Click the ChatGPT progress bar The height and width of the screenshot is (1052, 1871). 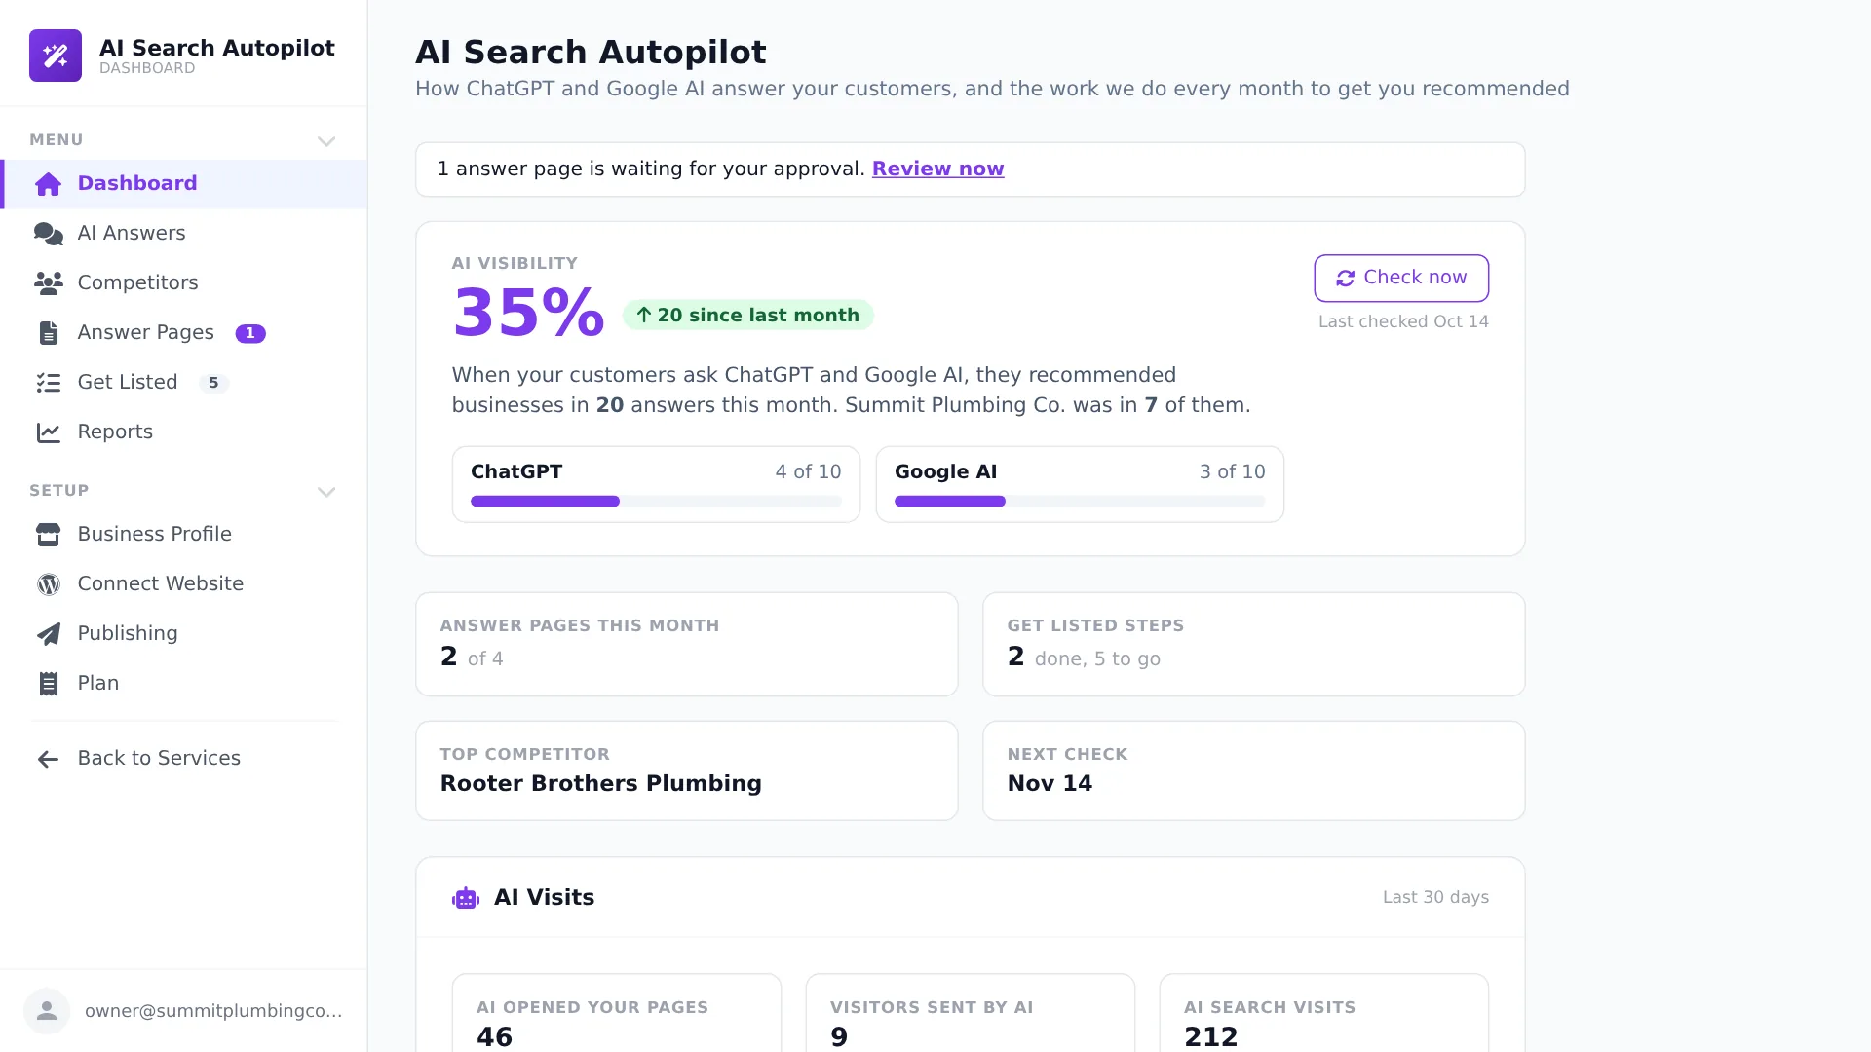[x=656, y=502]
